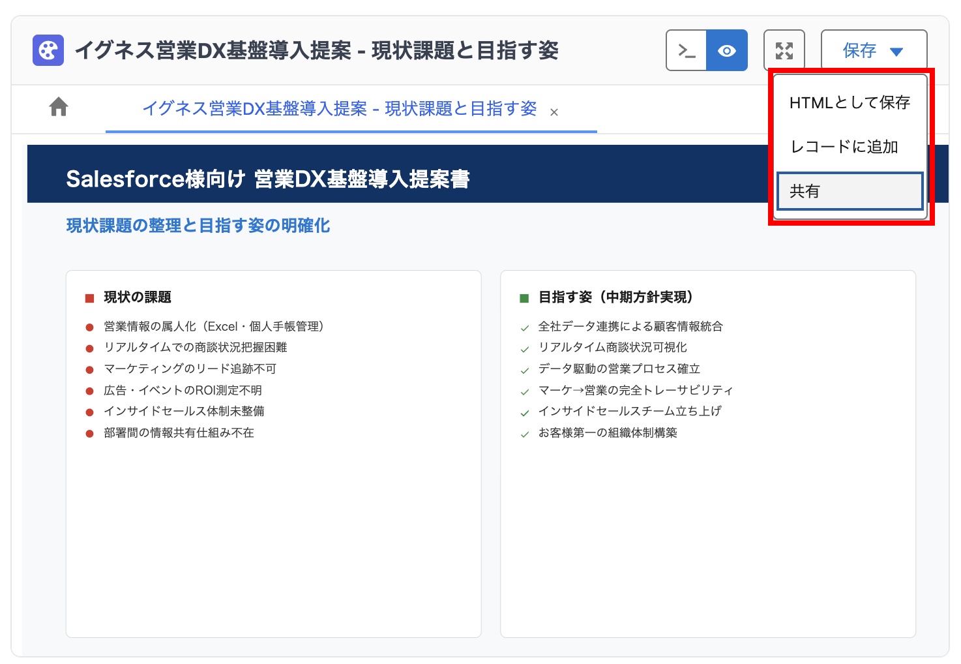Click the green square beside 目指す姿

click(524, 298)
